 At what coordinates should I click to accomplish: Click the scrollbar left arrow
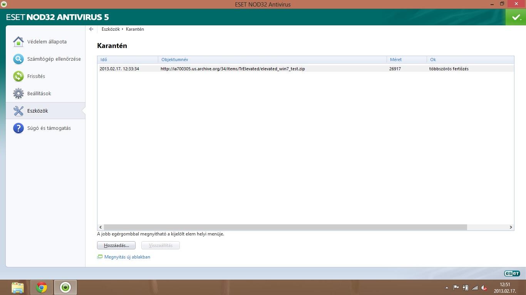coord(101,227)
